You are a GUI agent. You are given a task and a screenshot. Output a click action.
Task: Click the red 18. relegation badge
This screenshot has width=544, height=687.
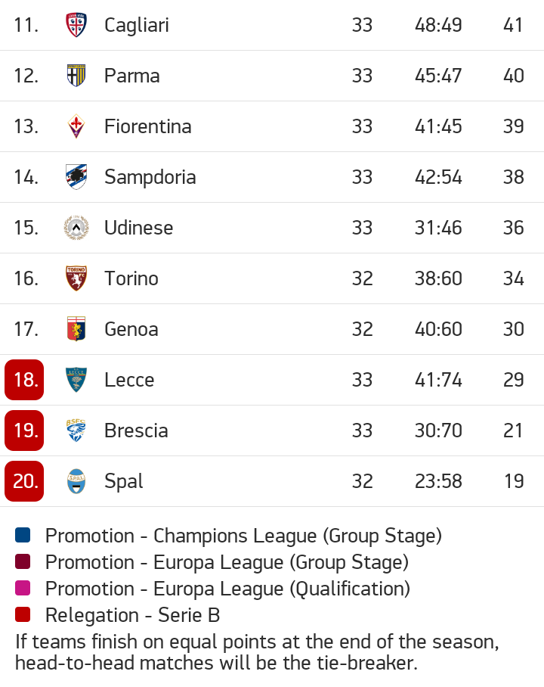click(x=24, y=380)
